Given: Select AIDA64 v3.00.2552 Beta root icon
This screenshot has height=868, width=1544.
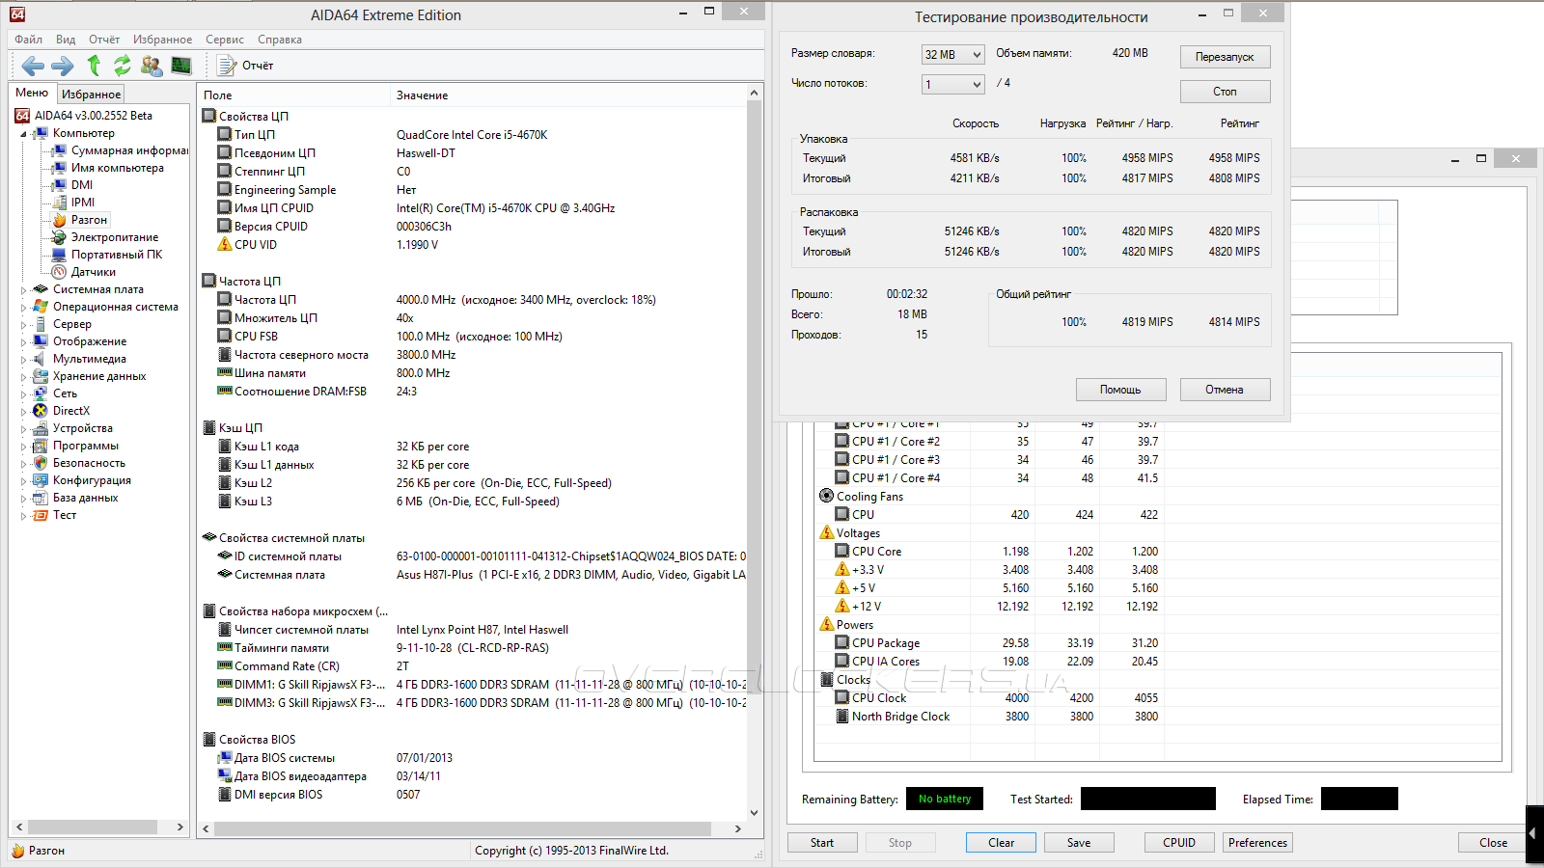Looking at the screenshot, I should coord(22,116).
